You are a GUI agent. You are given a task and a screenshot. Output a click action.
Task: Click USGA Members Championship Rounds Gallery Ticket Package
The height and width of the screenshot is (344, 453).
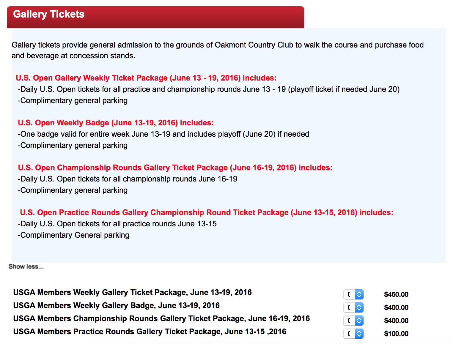161,319
